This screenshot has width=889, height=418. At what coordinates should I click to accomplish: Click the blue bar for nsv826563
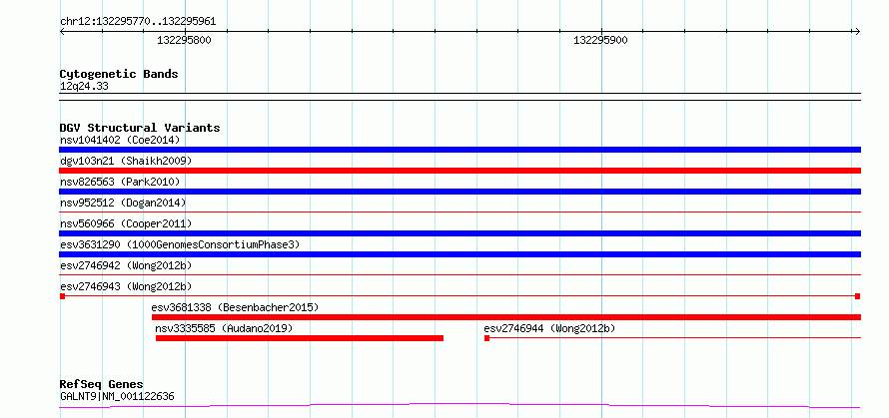pyautogui.click(x=460, y=192)
